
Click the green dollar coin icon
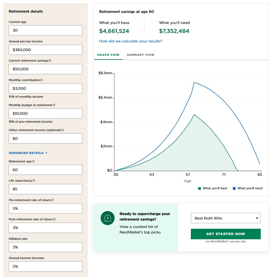pyautogui.click(x=108, y=218)
